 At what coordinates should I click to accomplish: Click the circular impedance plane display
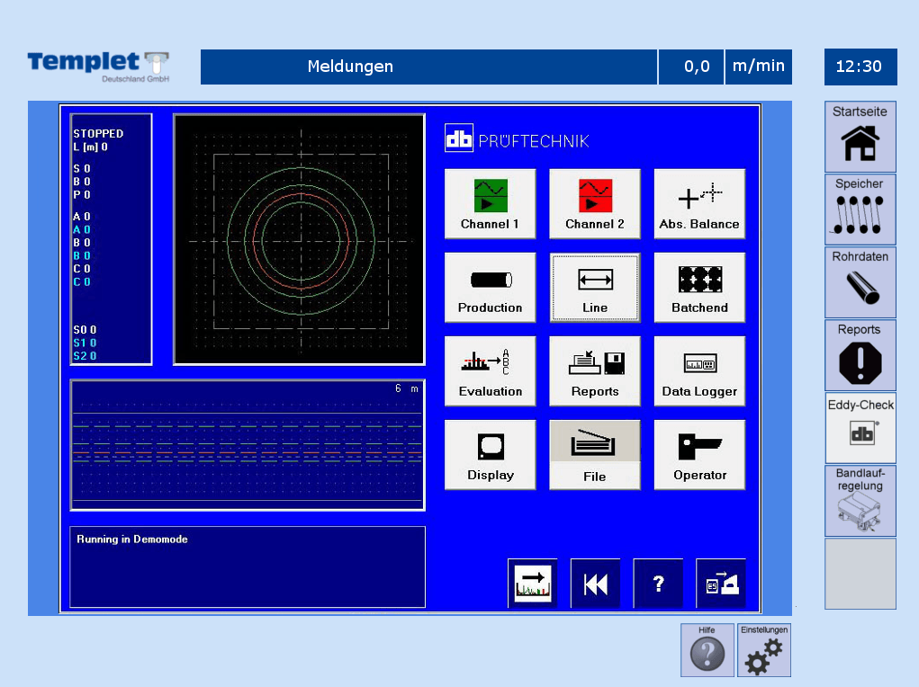(299, 239)
